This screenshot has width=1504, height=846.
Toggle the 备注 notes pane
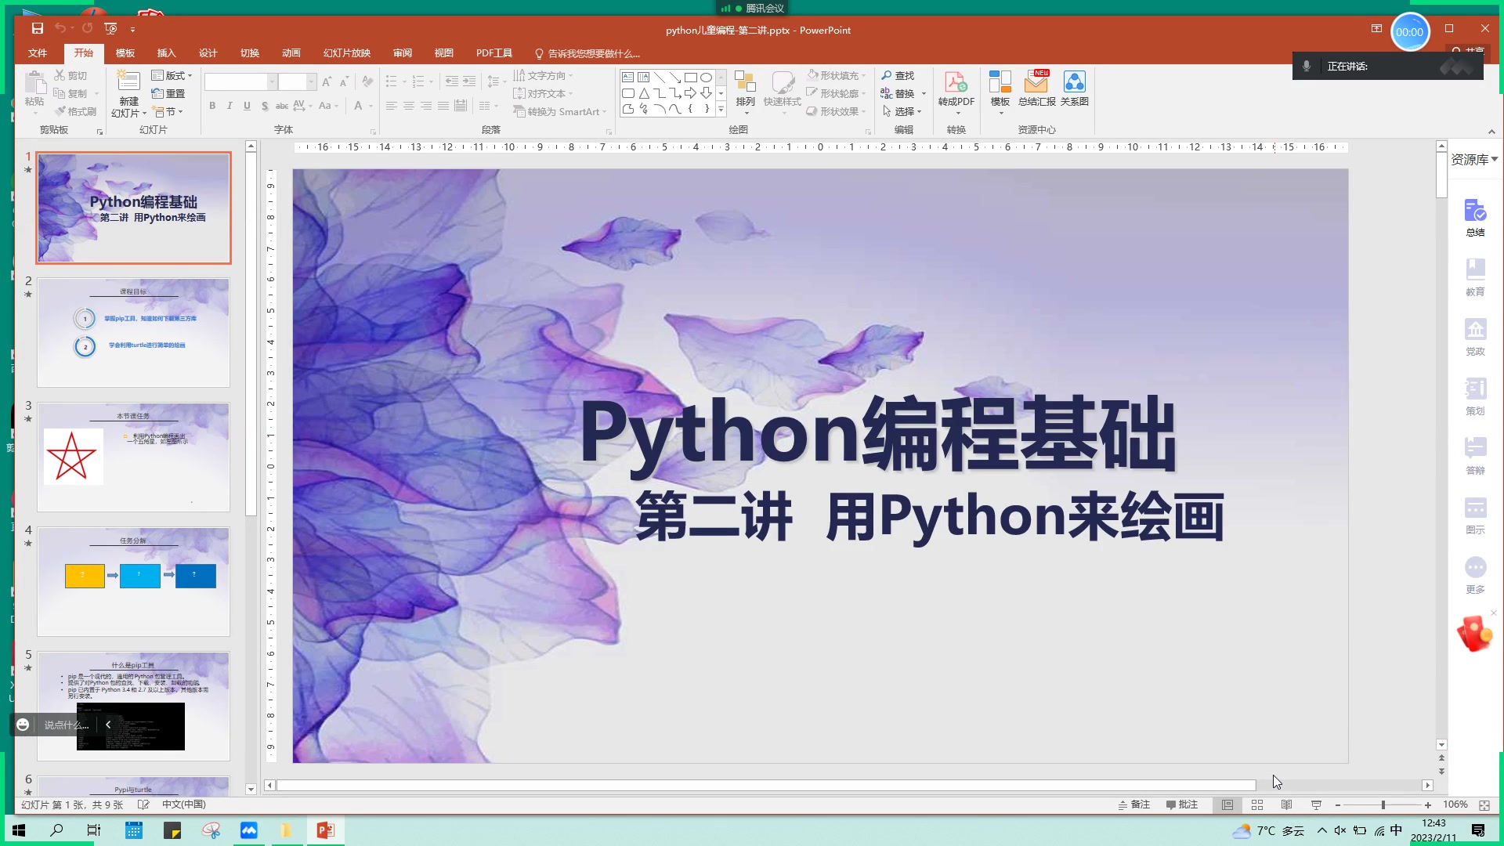pos(1134,804)
